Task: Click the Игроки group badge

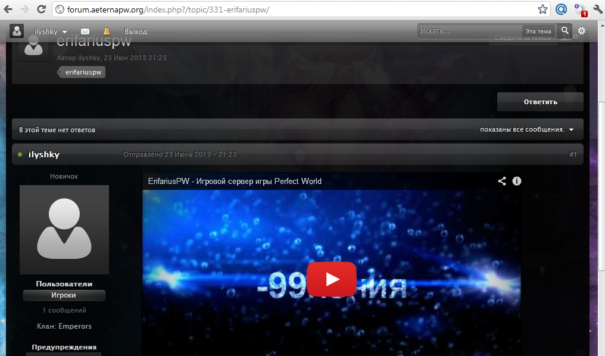Action: pos(64,295)
